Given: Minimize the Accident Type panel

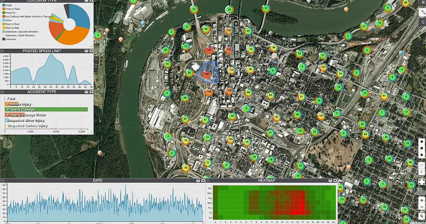Looking at the screenshot, I should [x=86, y=92].
